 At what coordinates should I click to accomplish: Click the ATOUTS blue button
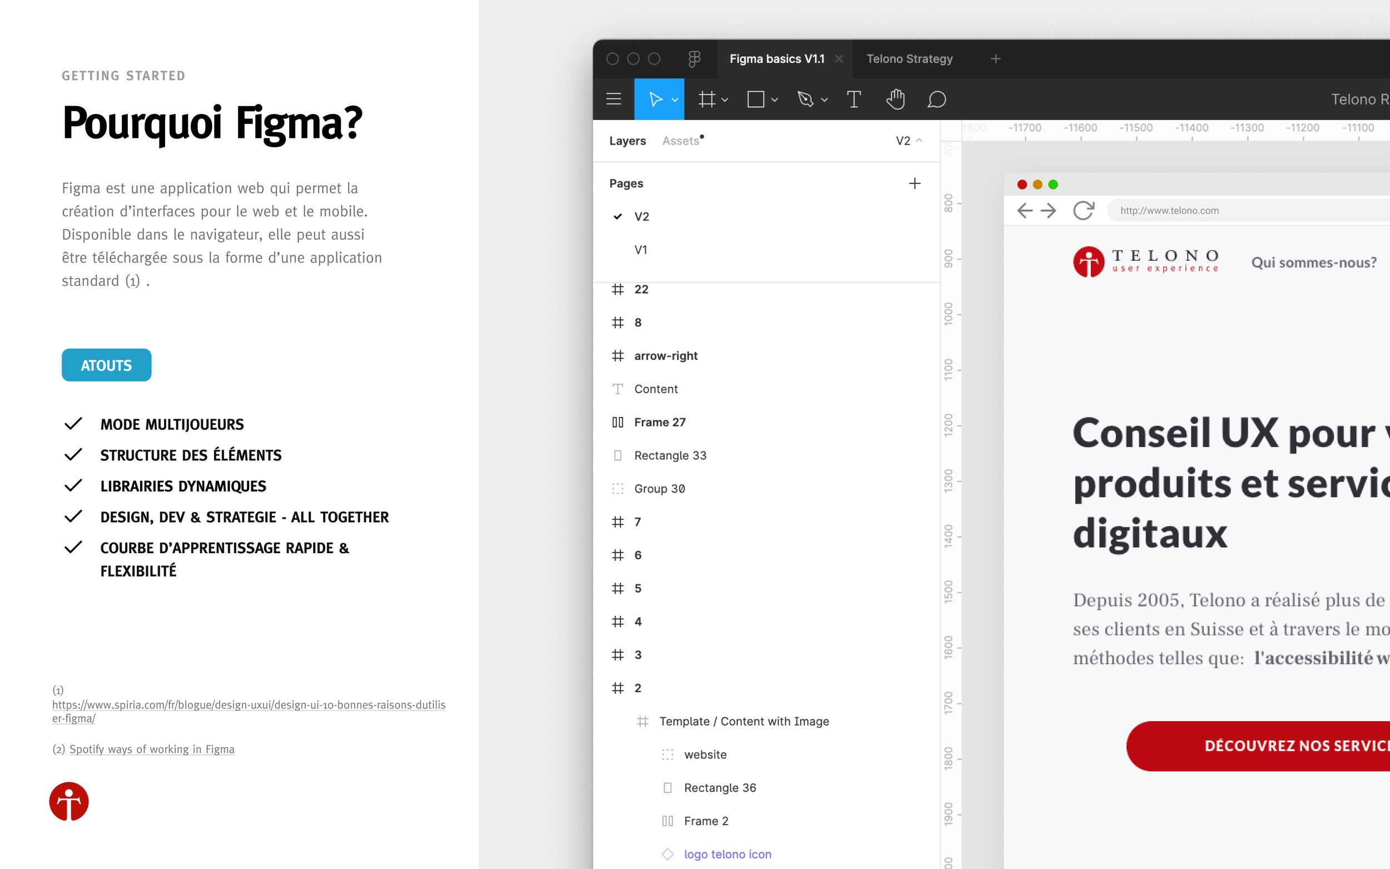tap(106, 365)
